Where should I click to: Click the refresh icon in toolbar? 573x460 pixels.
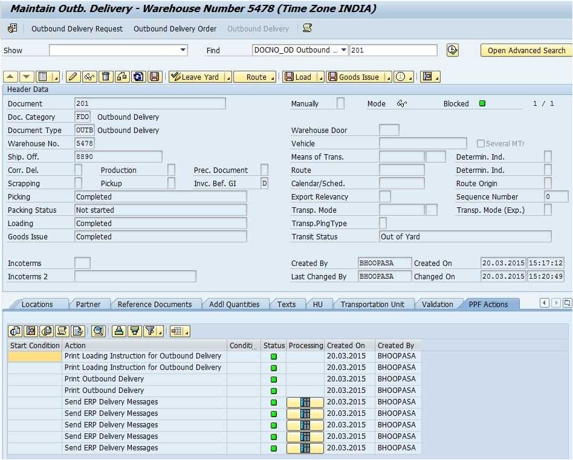(138, 77)
